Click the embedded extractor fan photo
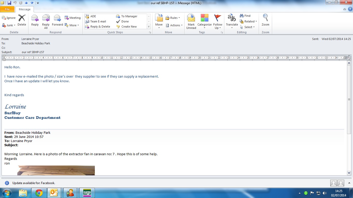Image resolution: width=353 pixels, height=198 pixels. point(56,170)
